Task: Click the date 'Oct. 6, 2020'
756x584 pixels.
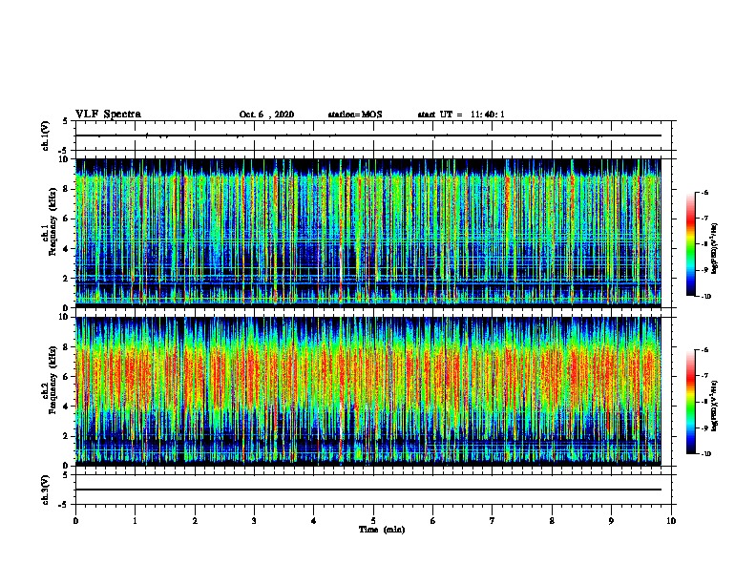Action: pyautogui.click(x=266, y=115)
